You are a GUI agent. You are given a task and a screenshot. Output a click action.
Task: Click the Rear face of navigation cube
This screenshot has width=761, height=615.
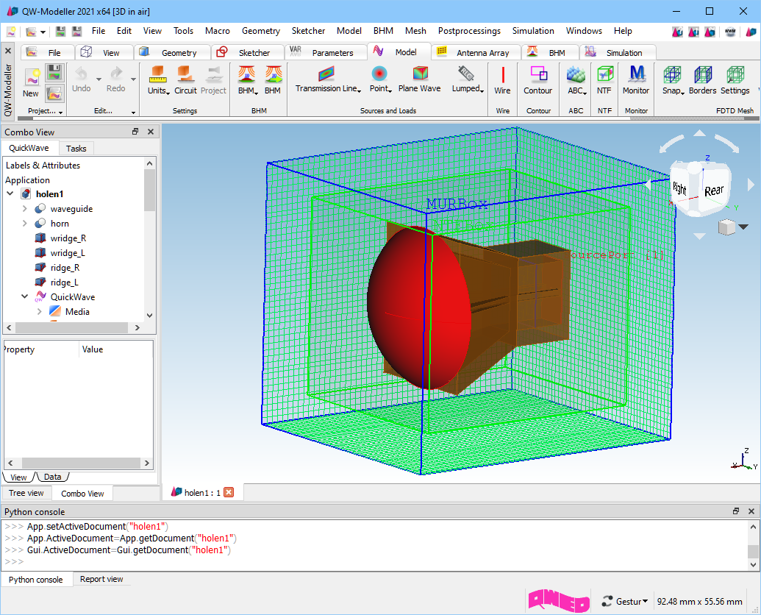point(714,191)
